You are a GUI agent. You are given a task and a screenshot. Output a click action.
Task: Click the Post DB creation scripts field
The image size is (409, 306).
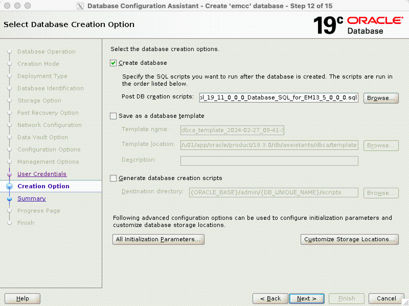click(x=278, y=98)
